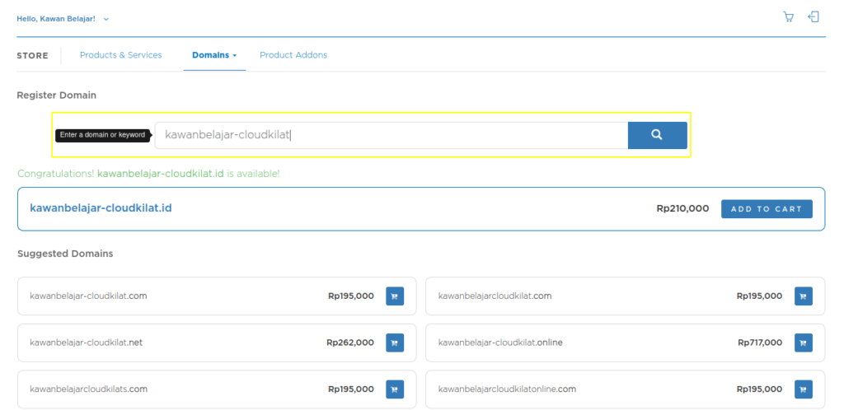
Task: Add kawanbelajar-cloudkilat.online to cart via cart icon
Action: coord(803,342)
